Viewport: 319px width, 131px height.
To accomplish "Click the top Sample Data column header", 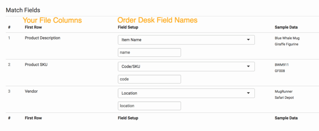I will click(x=286, y=27).
